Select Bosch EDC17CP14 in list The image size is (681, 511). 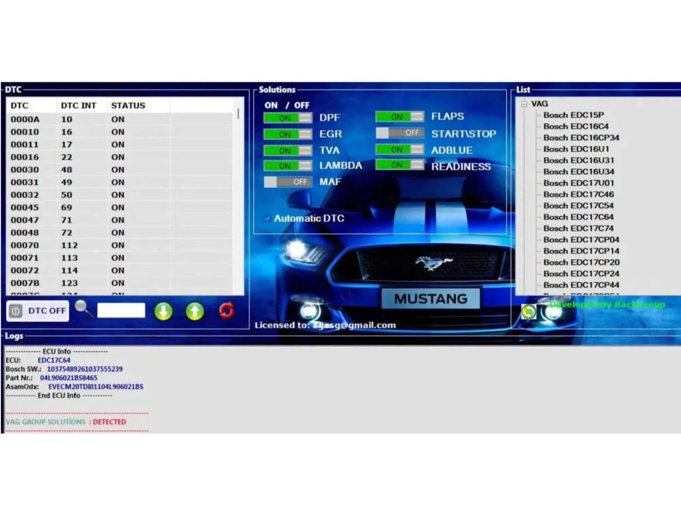pos(581,251)
